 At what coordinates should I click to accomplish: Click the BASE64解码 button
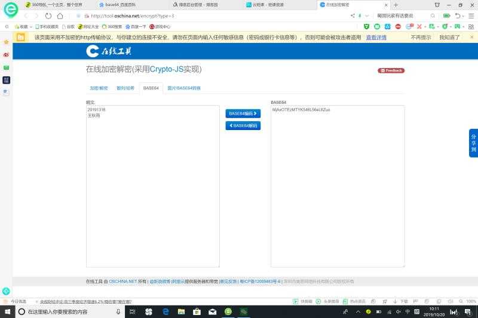pos(243,126)
